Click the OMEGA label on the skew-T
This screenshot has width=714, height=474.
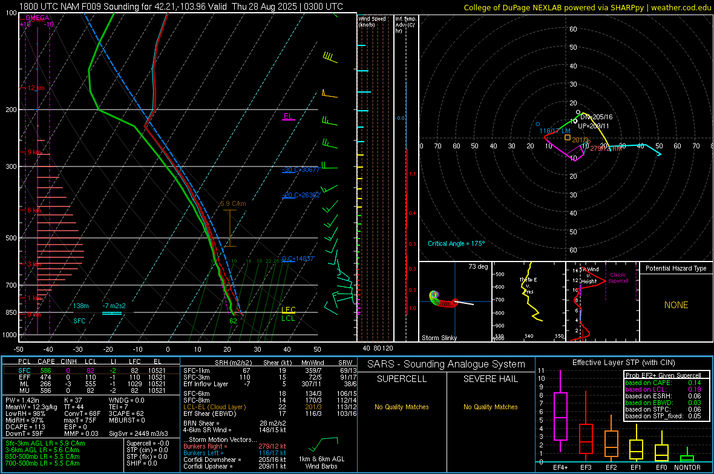(38, 18)
